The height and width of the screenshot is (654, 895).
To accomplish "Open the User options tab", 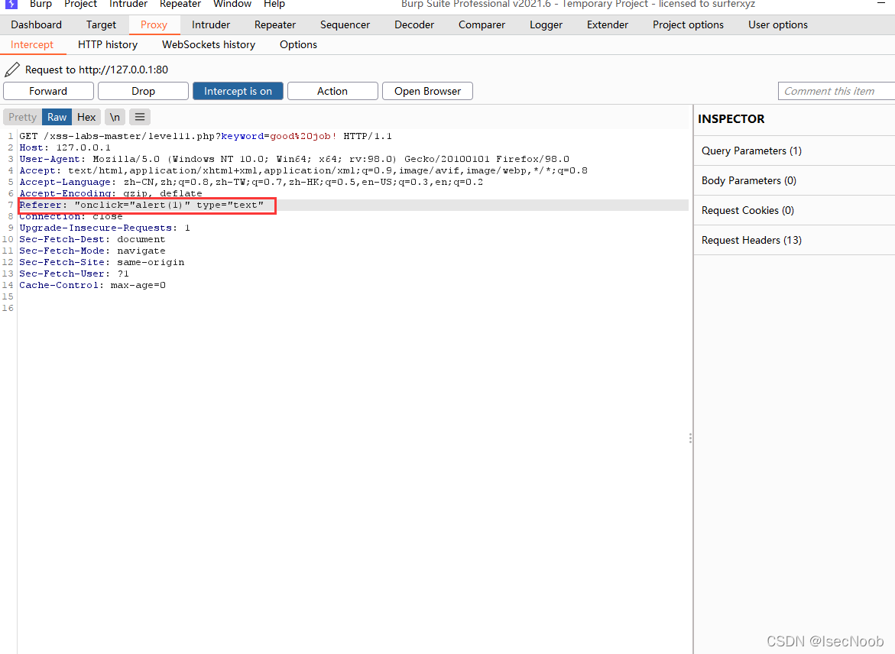I will click(778, 24).
